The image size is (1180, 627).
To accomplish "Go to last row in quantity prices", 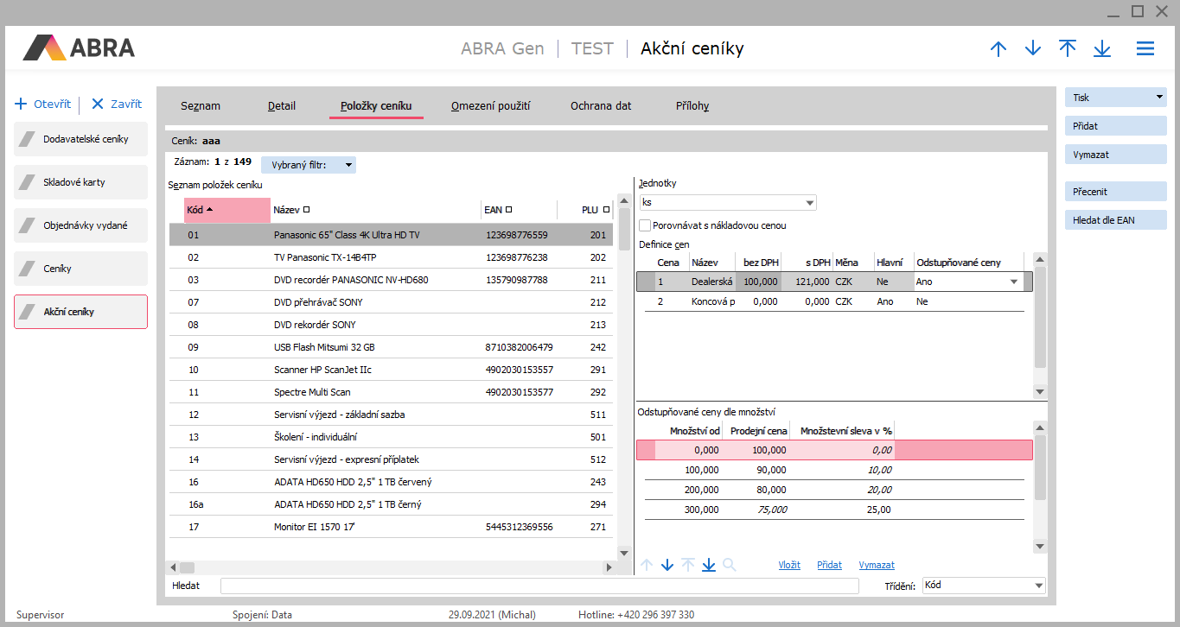I will tap(709, 565).
